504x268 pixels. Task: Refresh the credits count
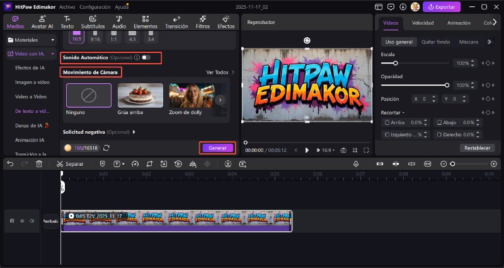(x=106, y=148)
